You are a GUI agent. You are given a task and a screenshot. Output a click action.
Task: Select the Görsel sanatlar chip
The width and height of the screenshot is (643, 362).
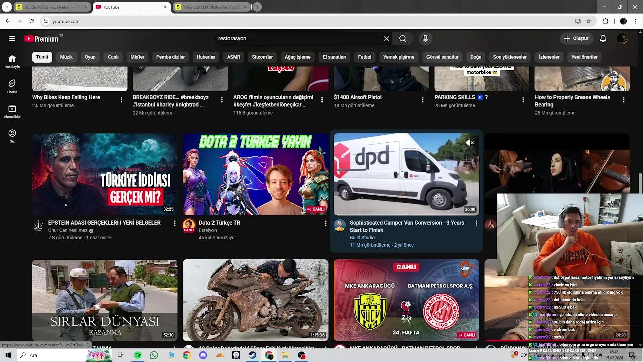coord(443,57)
